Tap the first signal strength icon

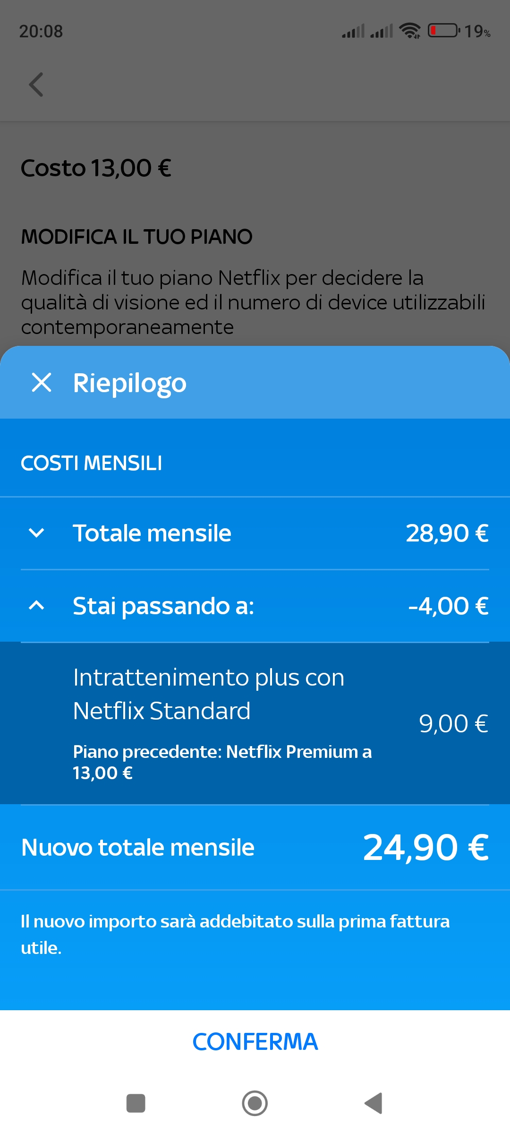tap(353, 31)
